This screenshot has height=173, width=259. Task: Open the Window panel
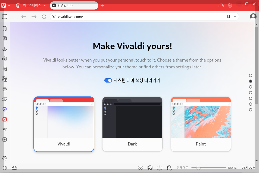5,89
